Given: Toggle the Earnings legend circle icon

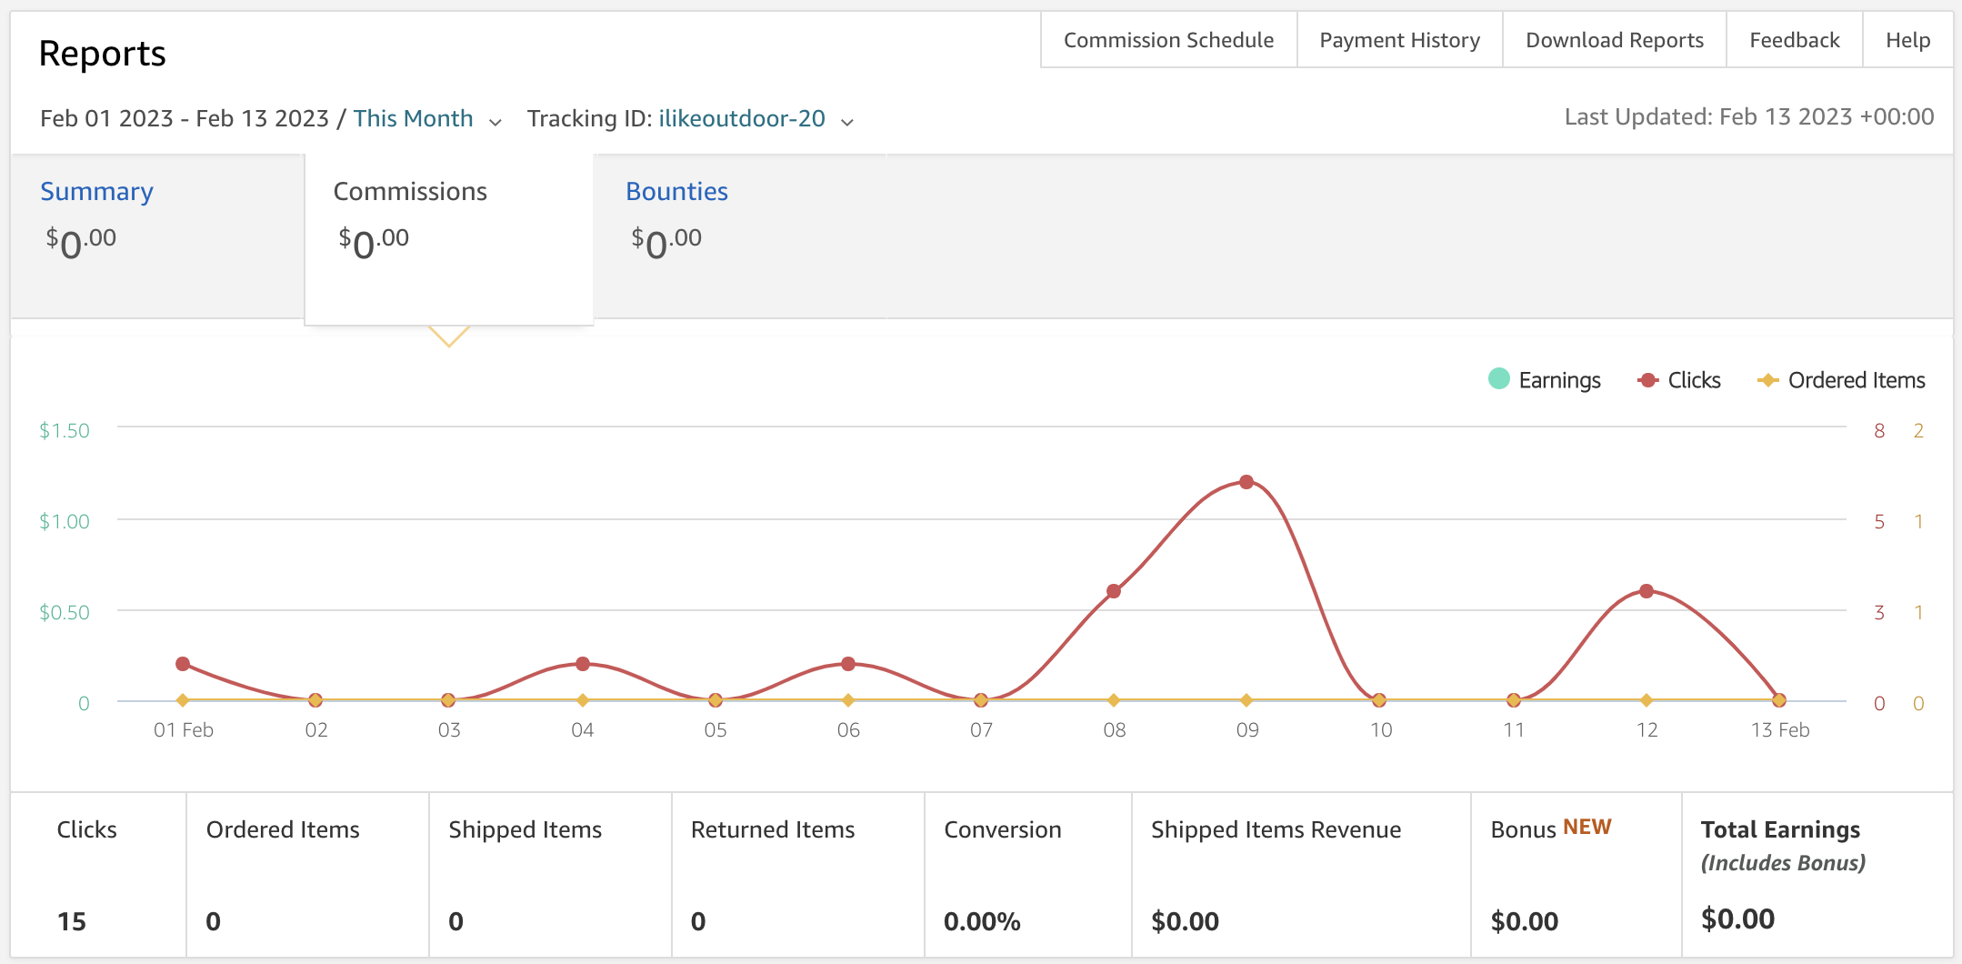Looking at the screenshot, I should pyautogui.click(x=1499, y=379).
